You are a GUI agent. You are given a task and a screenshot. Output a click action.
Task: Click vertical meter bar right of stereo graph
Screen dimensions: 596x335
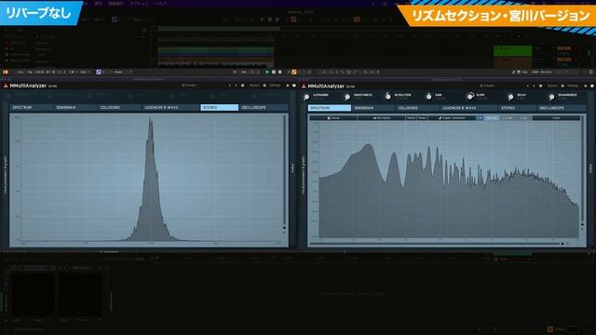(x=284, y=171)
